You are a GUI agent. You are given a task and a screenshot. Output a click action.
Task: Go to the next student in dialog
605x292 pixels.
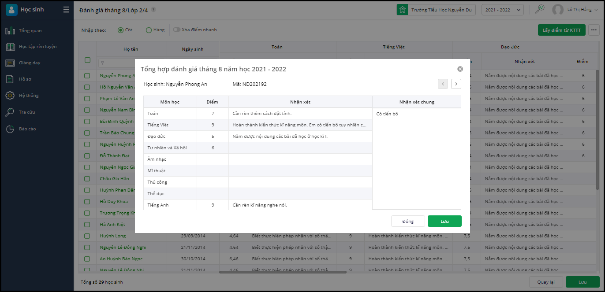click(456, 84)
